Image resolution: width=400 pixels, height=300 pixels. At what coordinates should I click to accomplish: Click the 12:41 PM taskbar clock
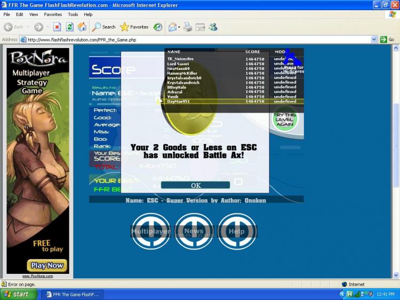(x=386, y=294)
